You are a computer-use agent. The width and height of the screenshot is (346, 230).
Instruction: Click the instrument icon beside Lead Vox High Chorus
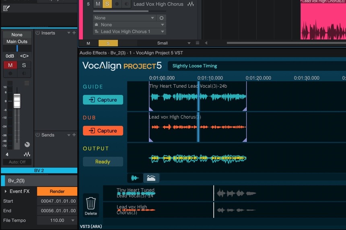point(190,4)
